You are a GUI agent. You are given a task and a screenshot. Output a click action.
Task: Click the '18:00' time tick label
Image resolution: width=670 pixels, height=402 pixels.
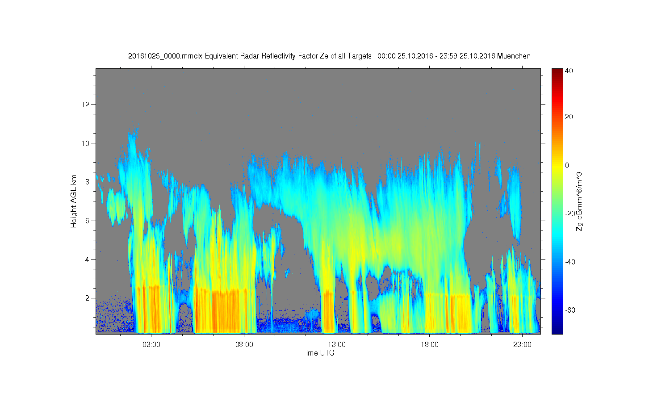point(430,345)
